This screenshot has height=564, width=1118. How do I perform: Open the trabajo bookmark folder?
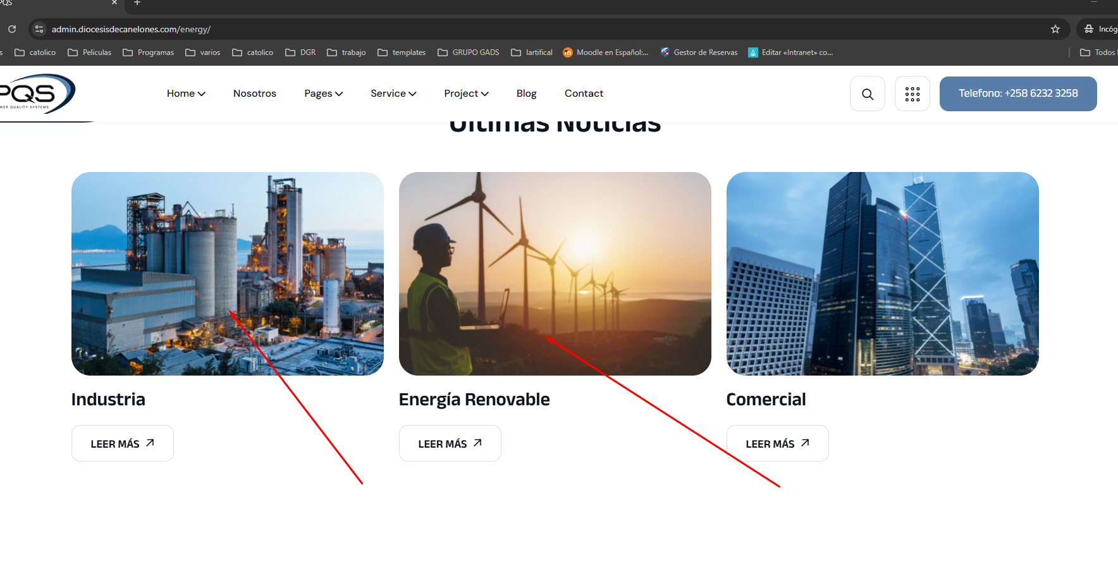point(347,52)
